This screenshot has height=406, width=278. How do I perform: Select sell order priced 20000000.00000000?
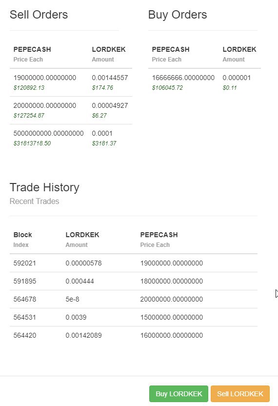click(71, 110)
